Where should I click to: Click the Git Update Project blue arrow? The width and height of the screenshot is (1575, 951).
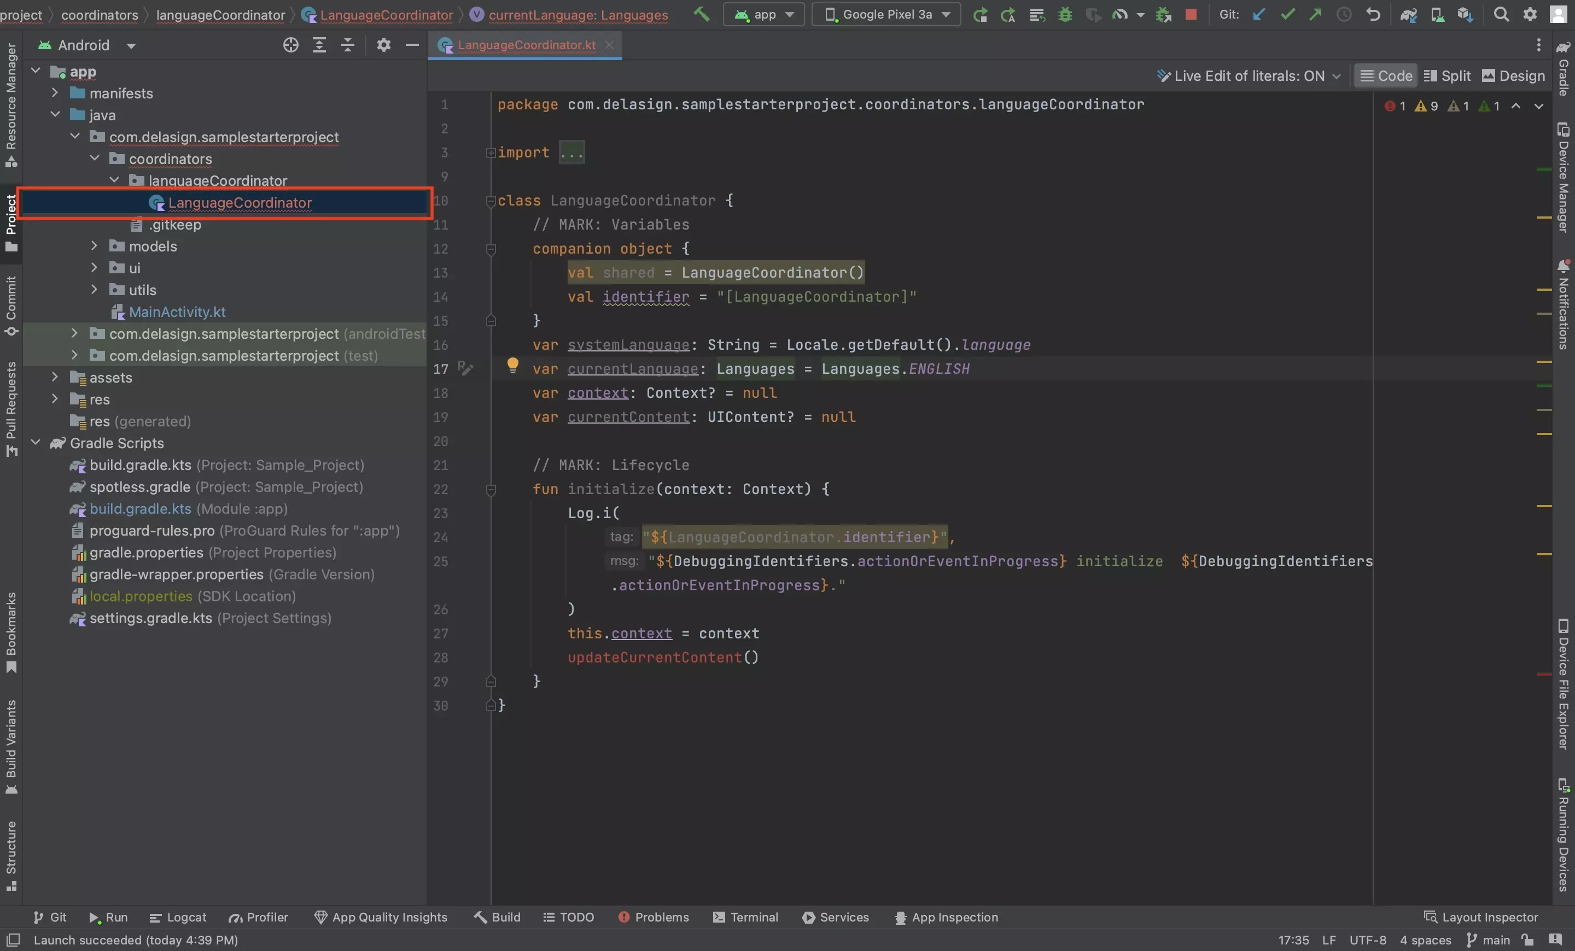click(1258, 14)
